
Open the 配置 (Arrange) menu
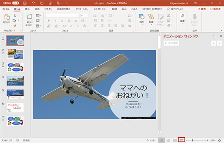tap(151, 20)
